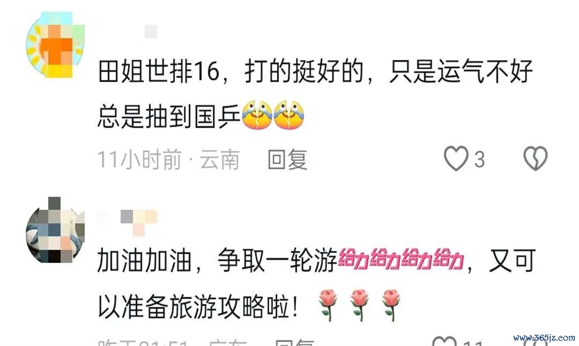Open the second commenter's gray avatar
Viewport: 579px width, 346px height.
coord(55,230)
